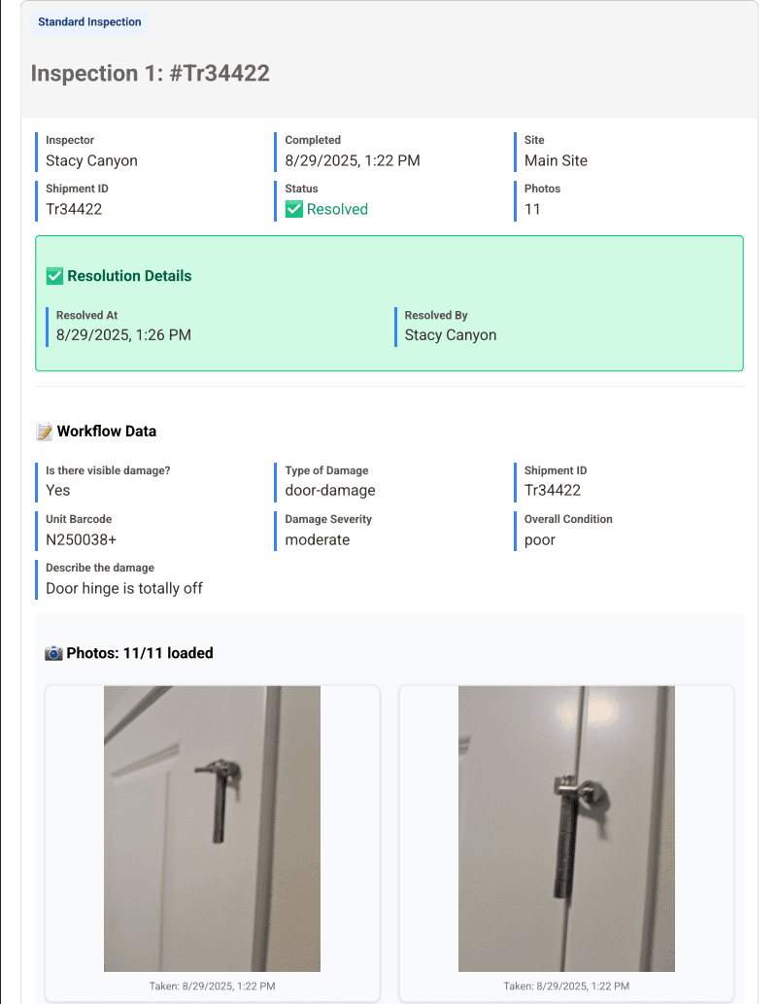Click inspector name Stacy Canyon
Screen dimensions: 778x1004
pyautogui.click(x=91, y=160)
